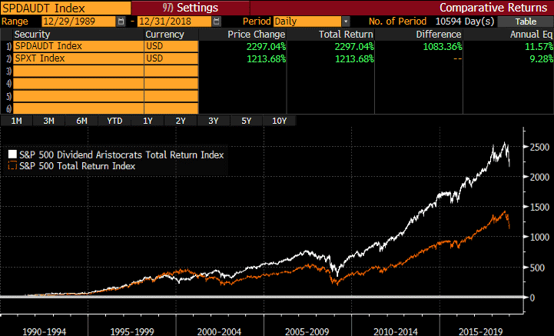554x336 pixels.
Task: Open 97) Settings menu
Action: (191, 8)
